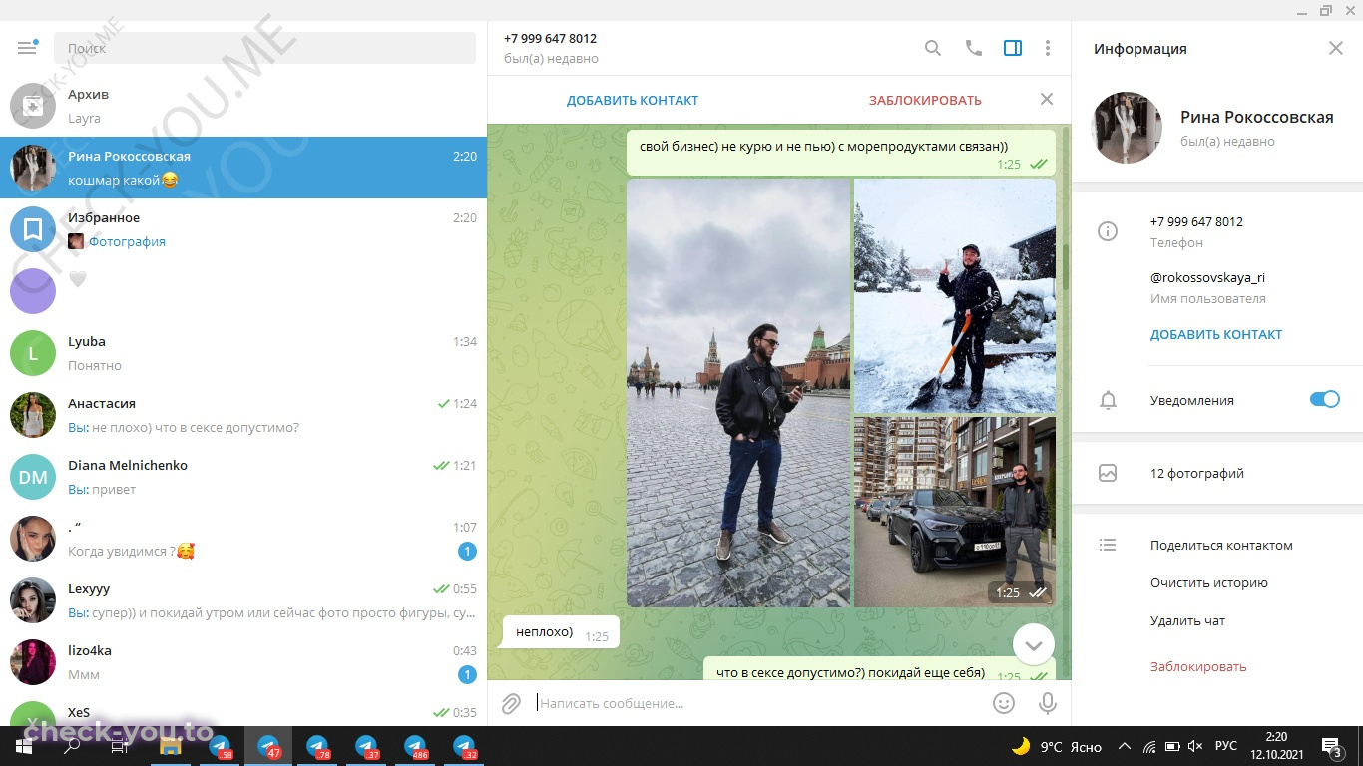Open the Red Square photo in chat

[x=738, y=393]
